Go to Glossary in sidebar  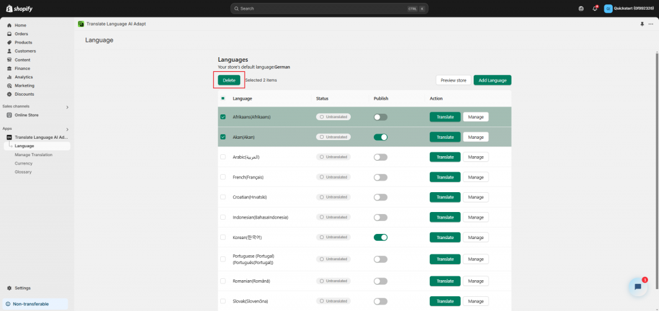23,172
